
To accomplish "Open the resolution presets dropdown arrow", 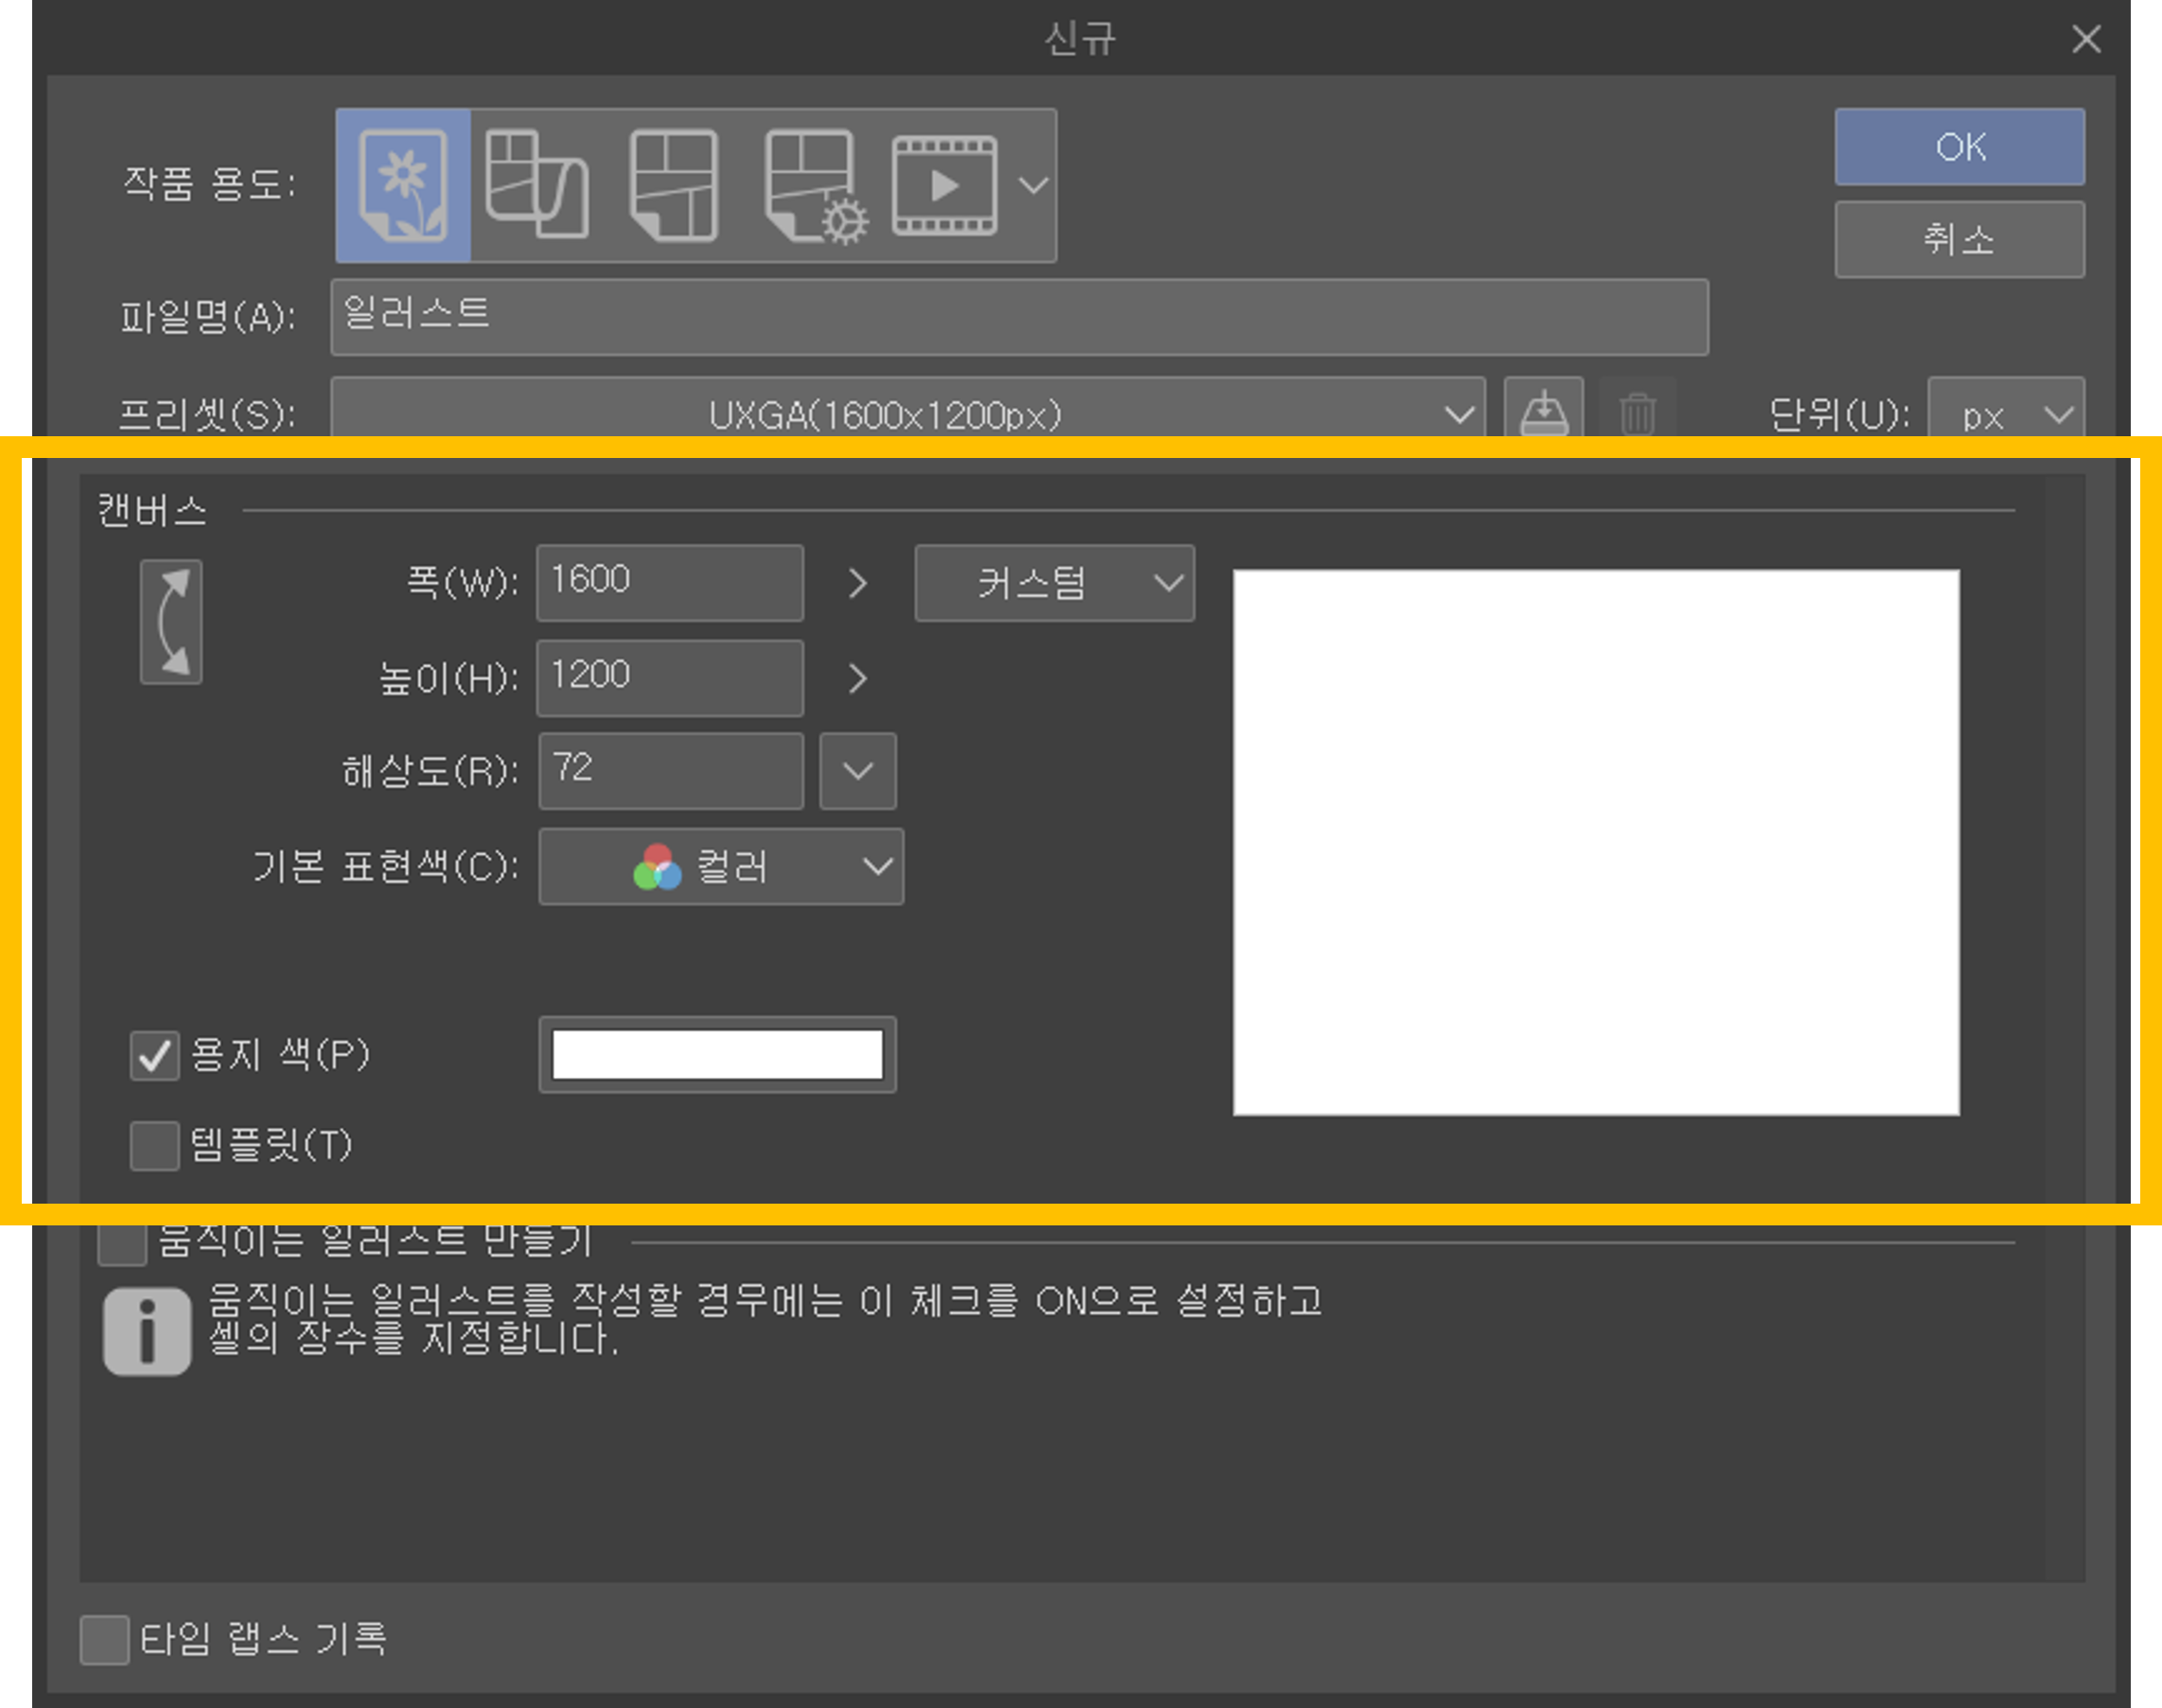I will click(x=857, y=771).
